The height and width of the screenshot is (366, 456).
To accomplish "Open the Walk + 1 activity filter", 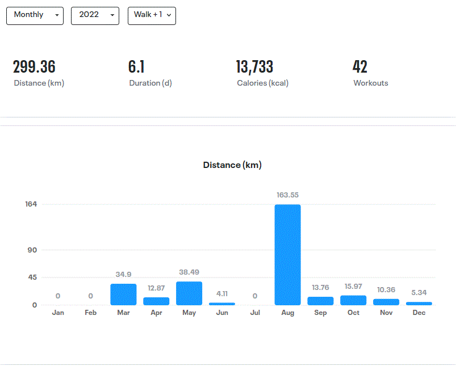I will [152, 15].
